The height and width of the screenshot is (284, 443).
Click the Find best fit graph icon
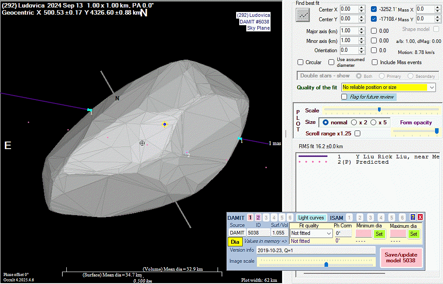(x=302, y=15)
